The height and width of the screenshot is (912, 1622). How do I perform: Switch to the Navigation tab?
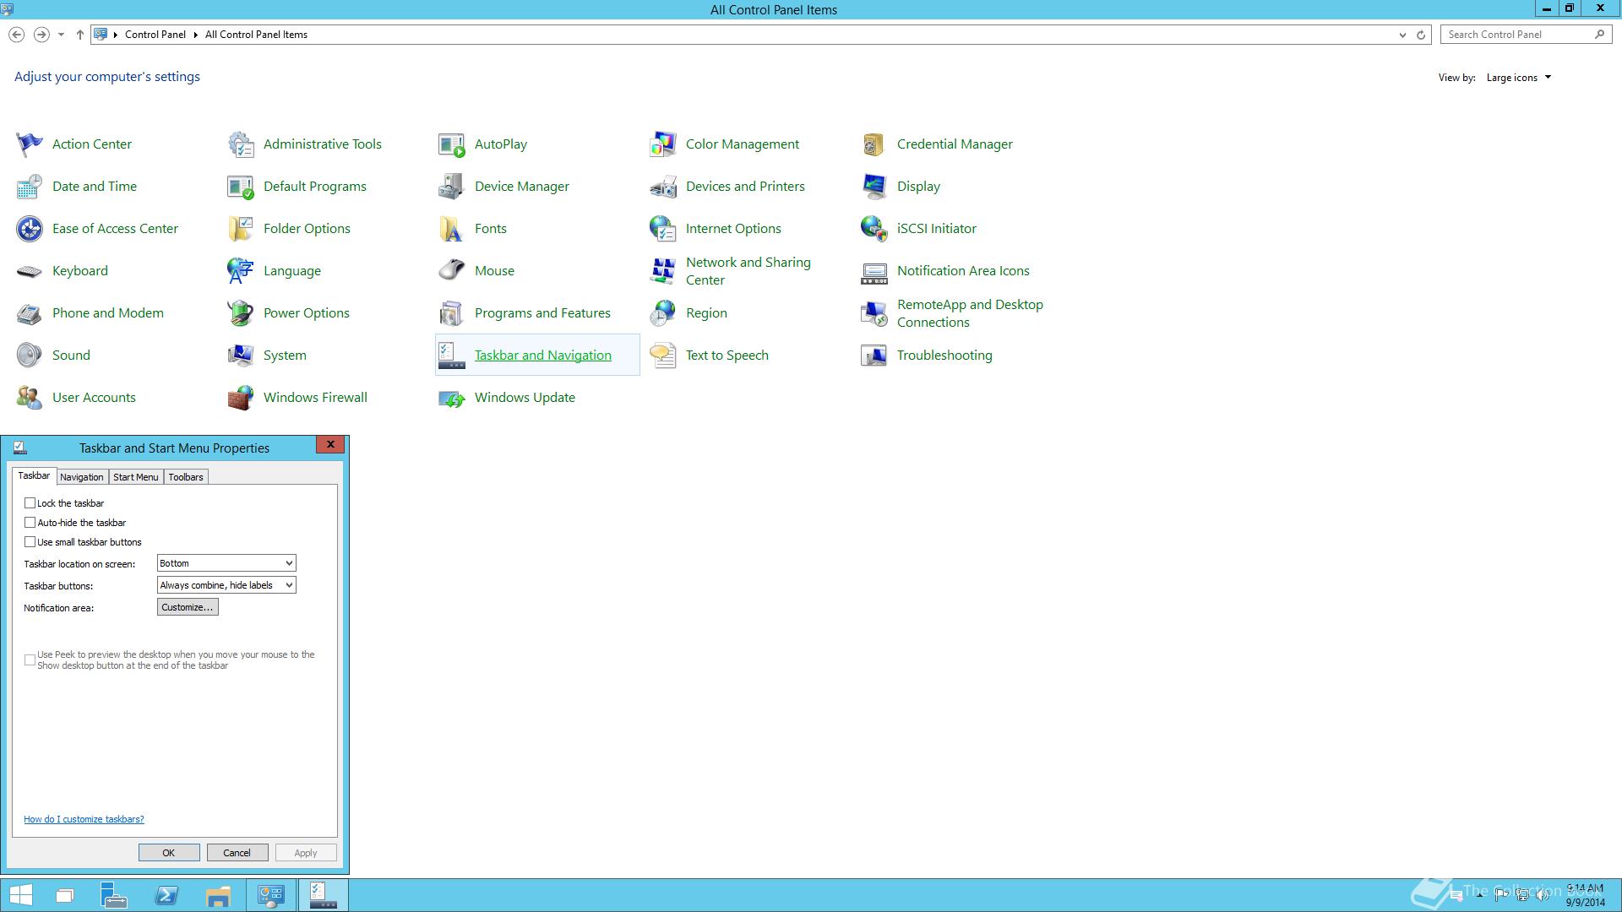pos(82,477)
